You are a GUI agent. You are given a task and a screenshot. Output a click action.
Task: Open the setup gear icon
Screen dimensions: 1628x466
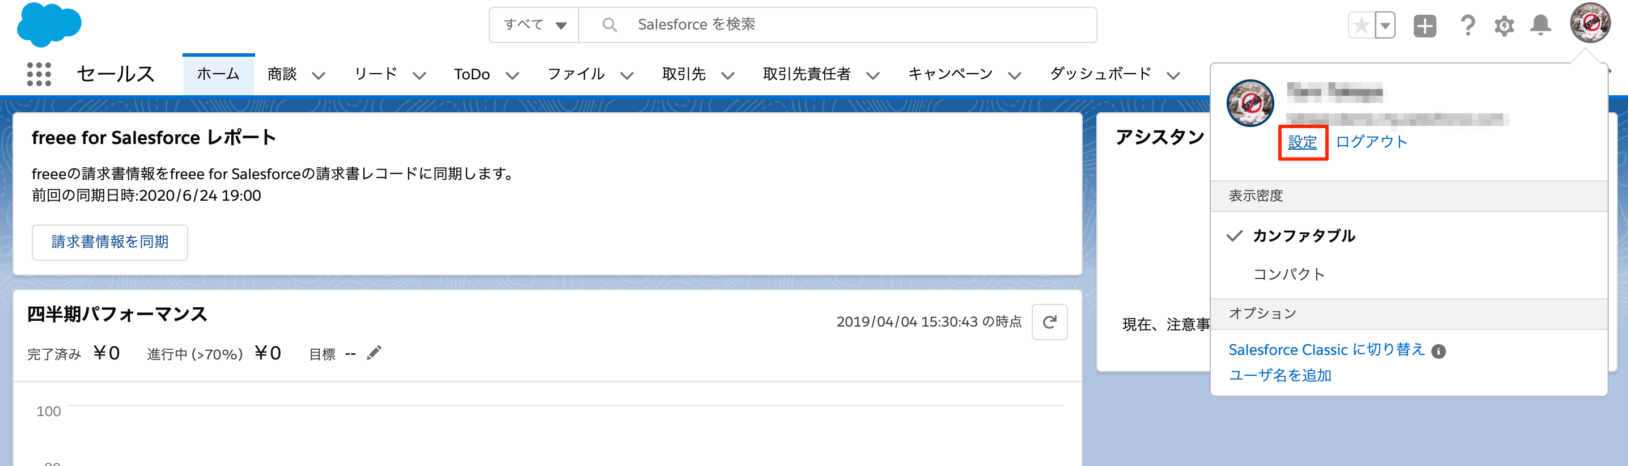pos(1504,26)
